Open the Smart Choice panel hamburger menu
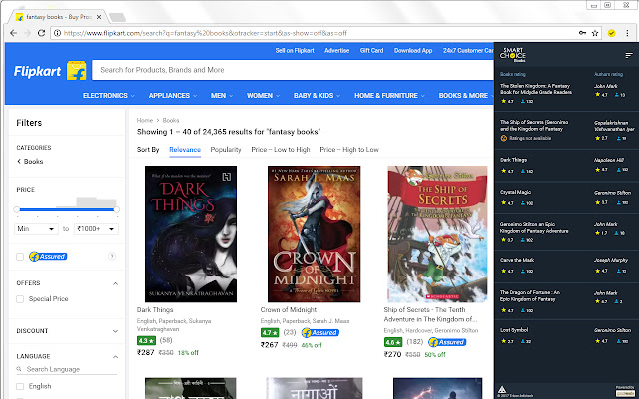639x399 pixels. click(x=628, y=57)
